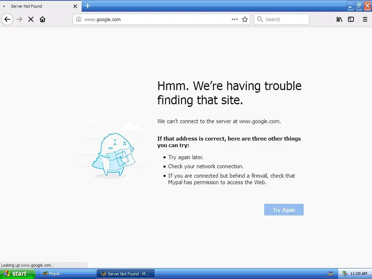Bookmark this page with the star icon
The height and width of the screenshot is (279, 372).
pyautogui.click(x=245, y=19)
